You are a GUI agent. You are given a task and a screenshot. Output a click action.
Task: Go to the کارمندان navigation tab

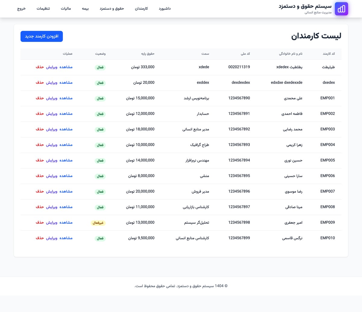pos(141,8)
